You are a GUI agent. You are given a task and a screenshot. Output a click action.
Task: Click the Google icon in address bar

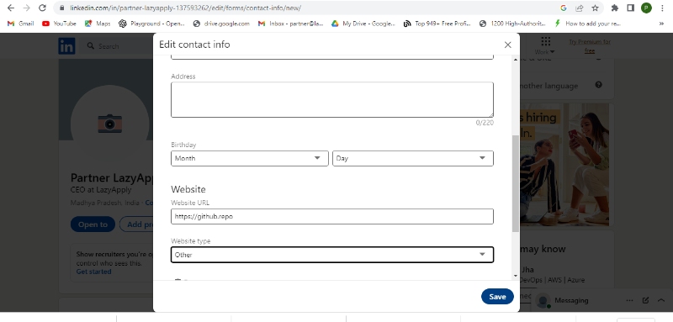pyautogui.click(x=564, y=8)
